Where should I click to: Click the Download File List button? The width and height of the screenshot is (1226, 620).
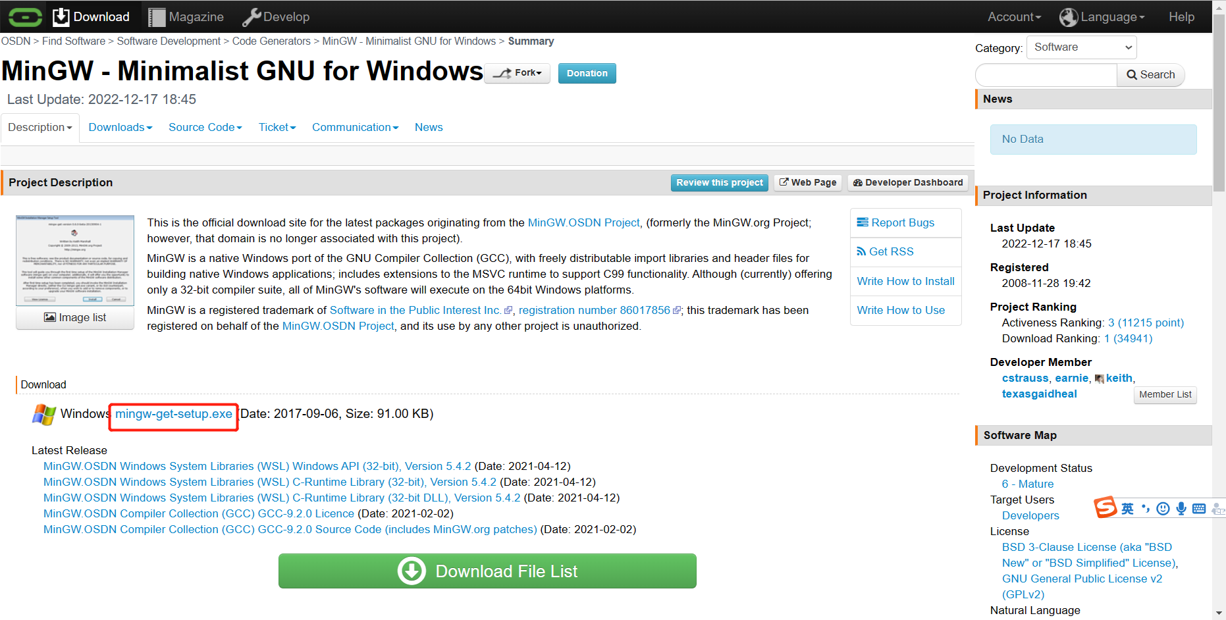(487, 571)
